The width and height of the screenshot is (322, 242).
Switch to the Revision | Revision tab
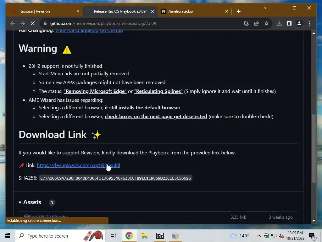click(44, 11)
